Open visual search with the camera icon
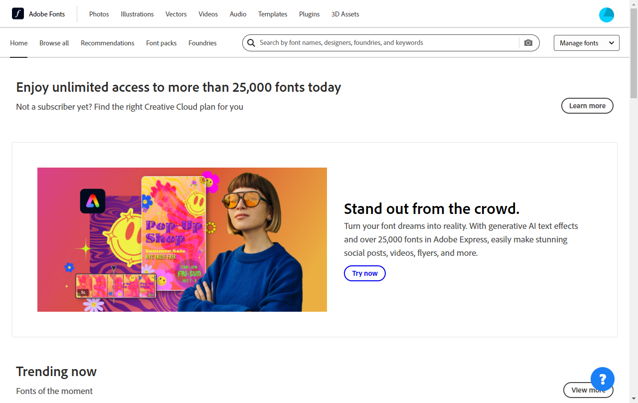Screen dimensions: 638x403 click(x=528, y=43)
